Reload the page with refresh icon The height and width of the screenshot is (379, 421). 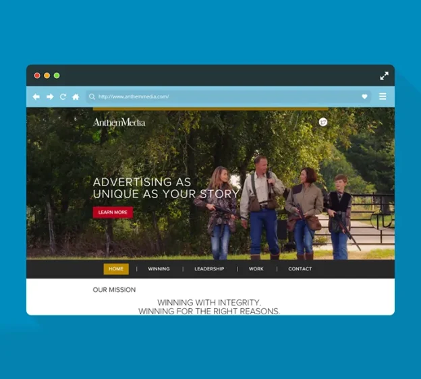click(63, 96)
